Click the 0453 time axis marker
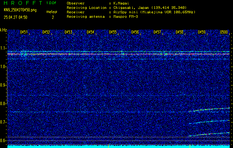 pos(69,32)
